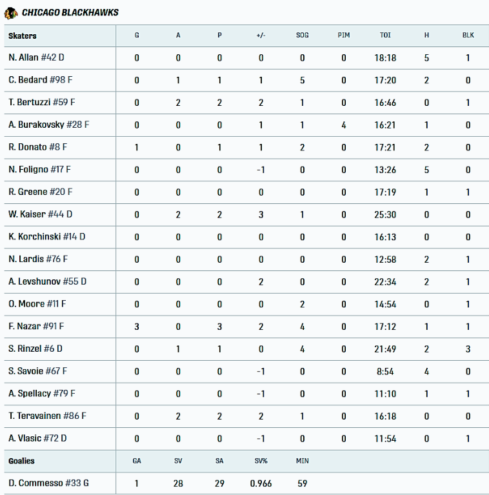Sort by PIM column header
This screenshot has width=489, height=495.
click(x=343, y=35)
